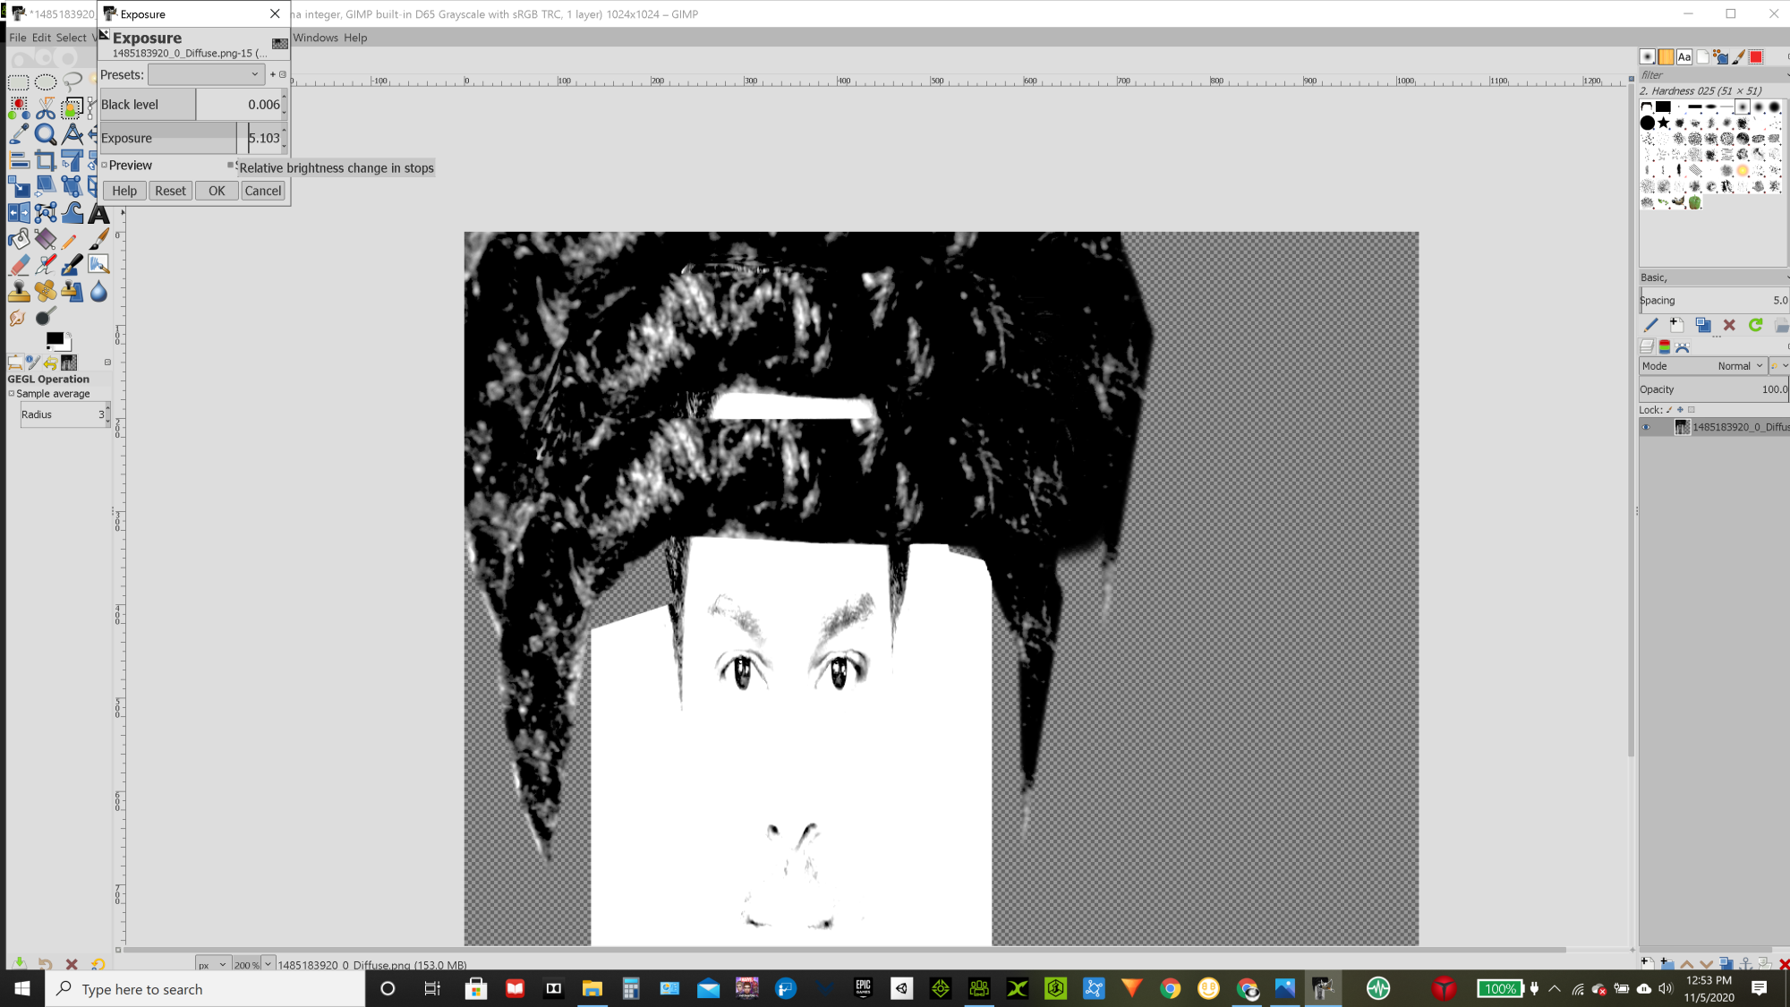
Task: Select the Bucket Fill tool
Action: (18, 239)
